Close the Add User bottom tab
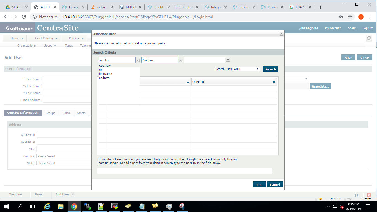 click(73, 194)
